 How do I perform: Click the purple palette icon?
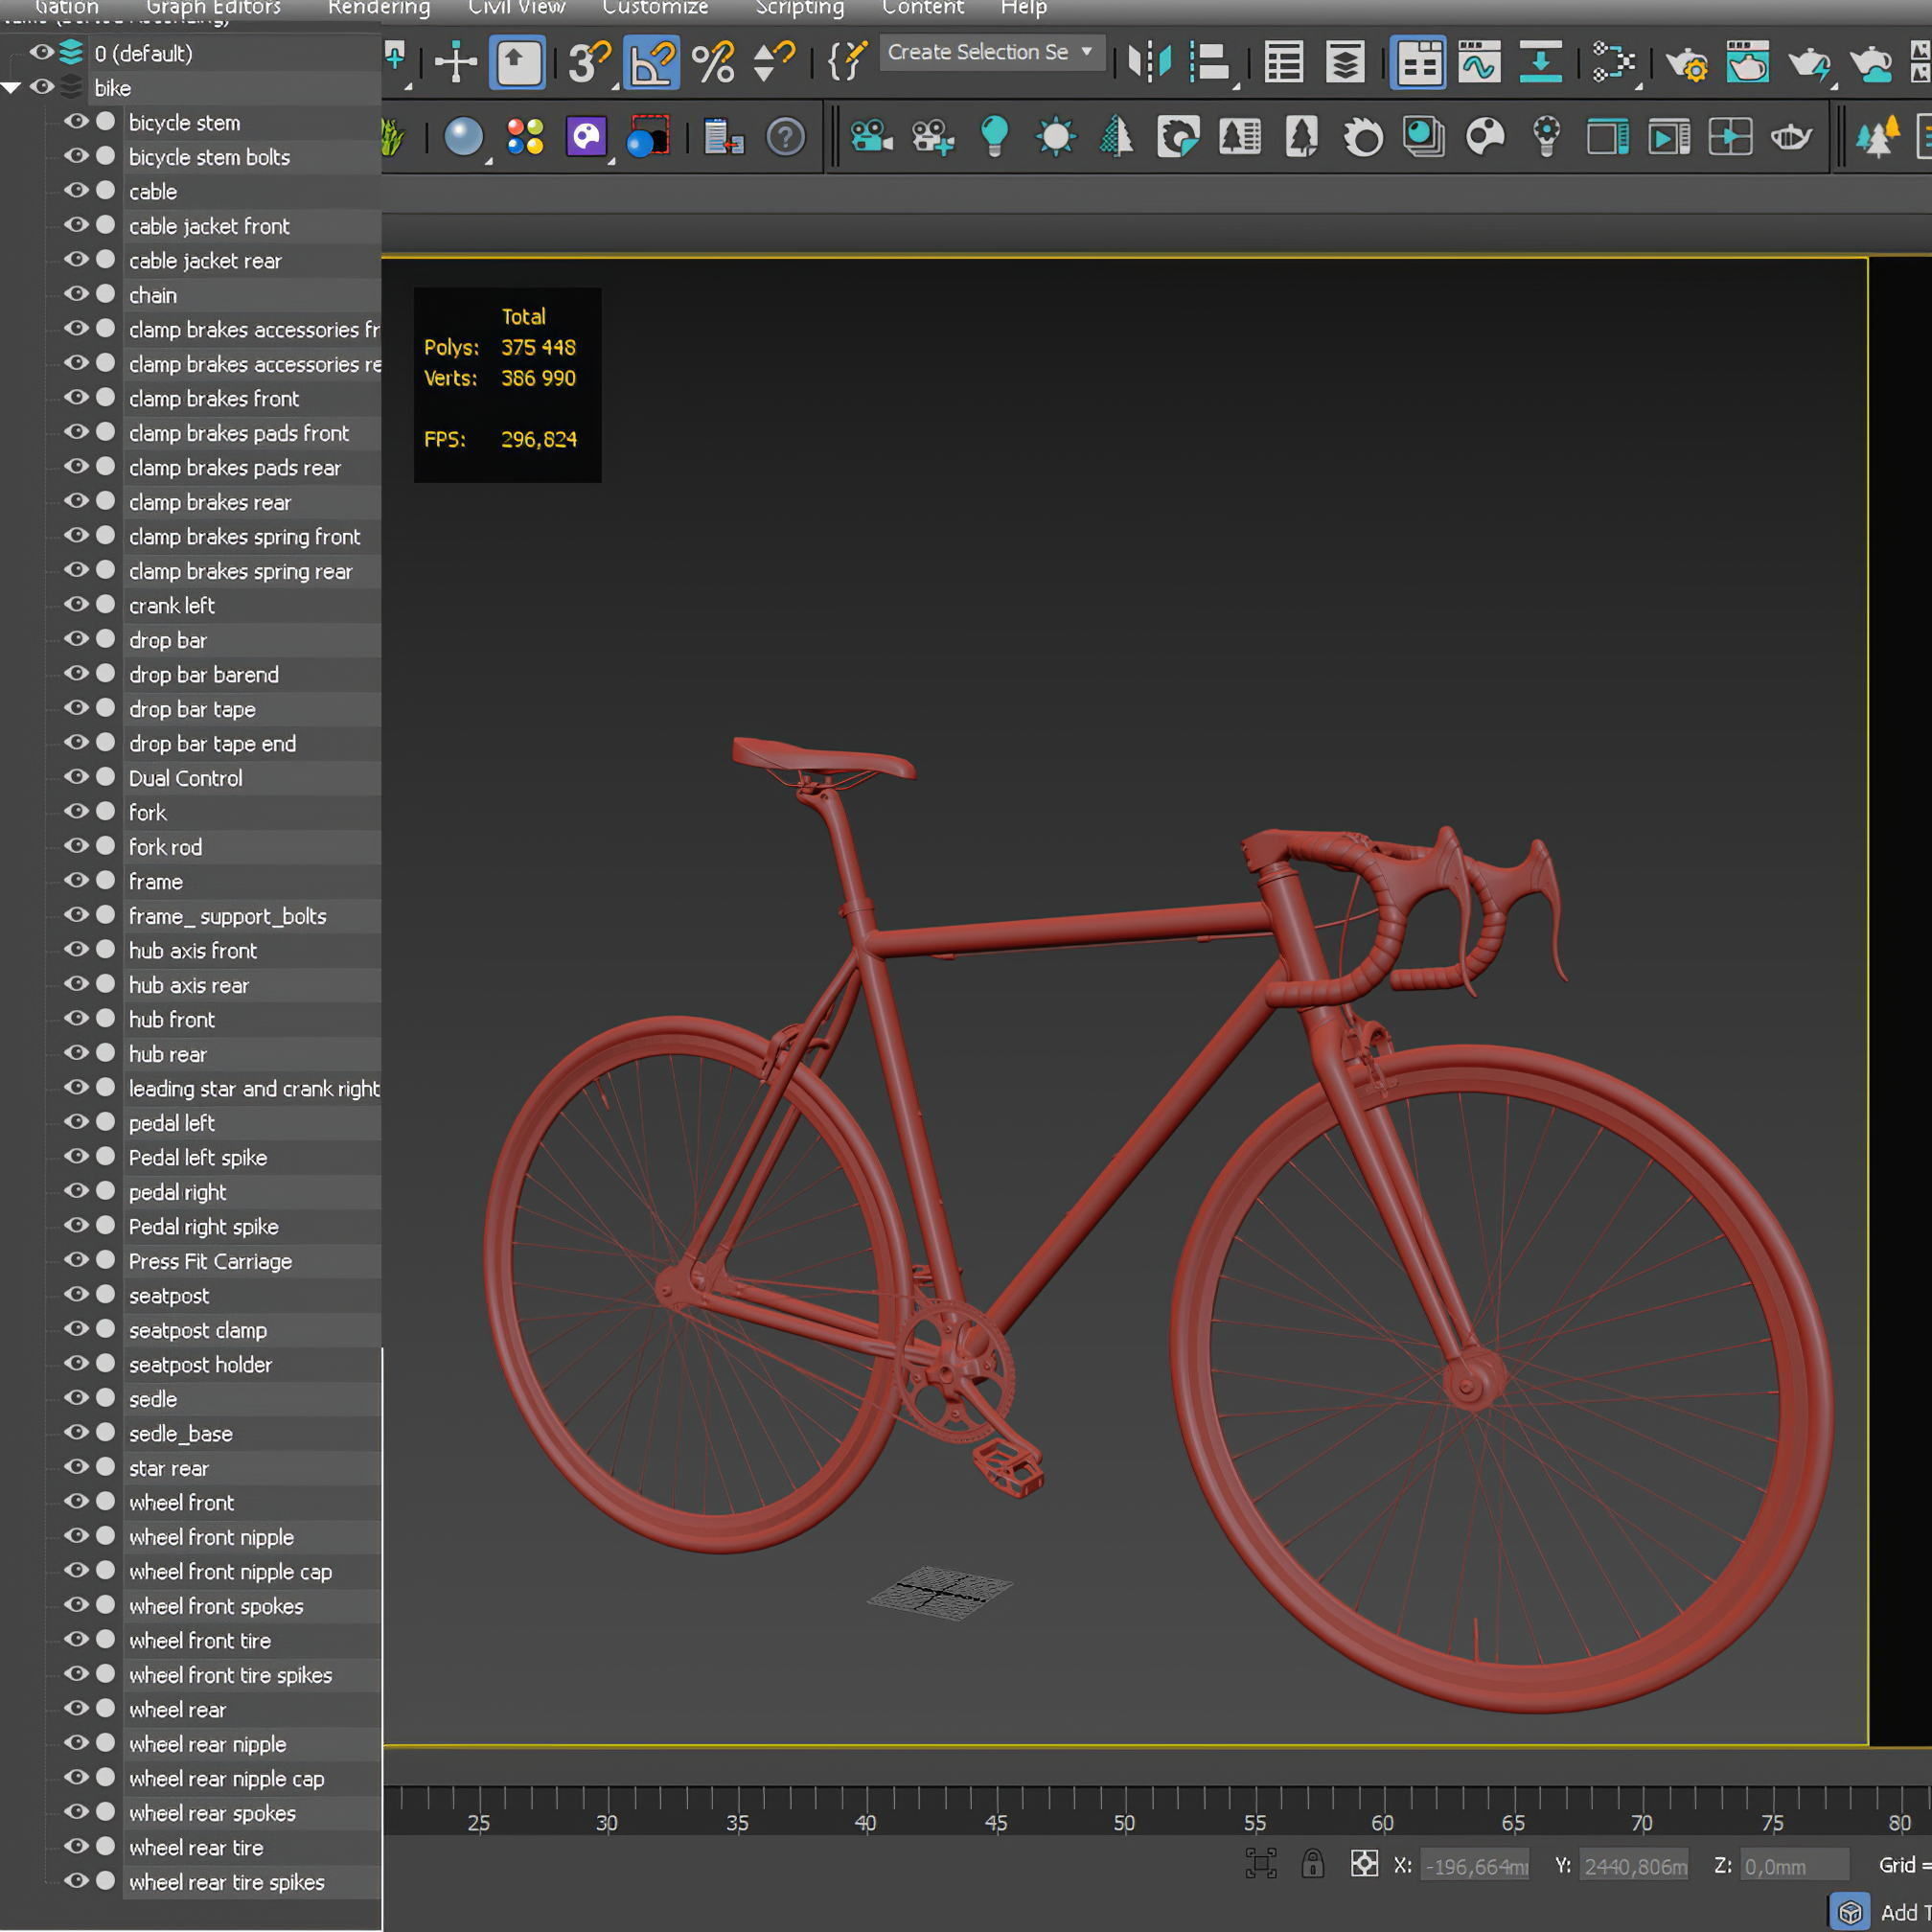coord(586,136)
